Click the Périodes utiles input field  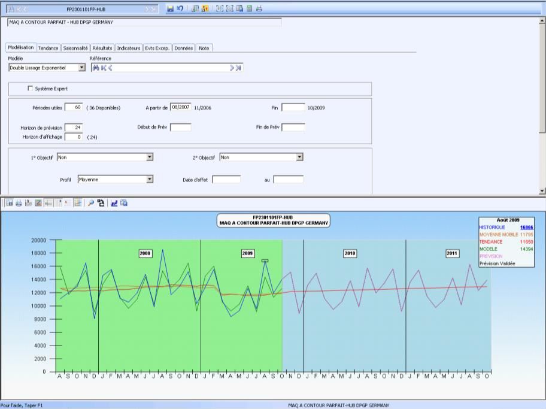(x=73, y=108)
